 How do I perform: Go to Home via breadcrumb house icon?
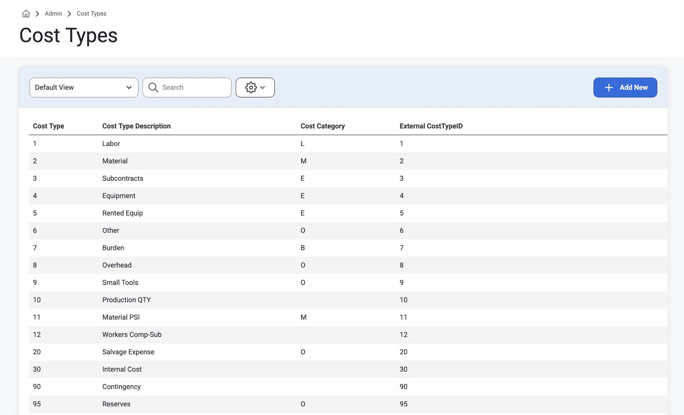pos(26,14)
